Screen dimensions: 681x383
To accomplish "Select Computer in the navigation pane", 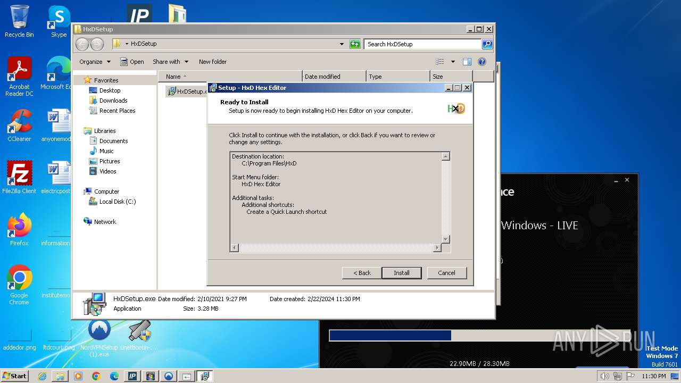I will tap(106, 191).
